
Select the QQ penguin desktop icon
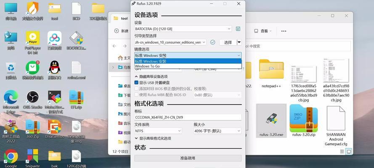[54, 70]
